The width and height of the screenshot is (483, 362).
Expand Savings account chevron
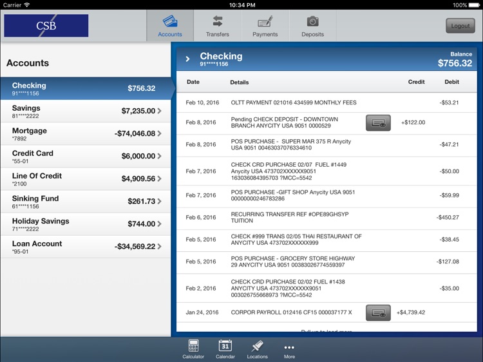pyautogui.click(x=159, y=111)
